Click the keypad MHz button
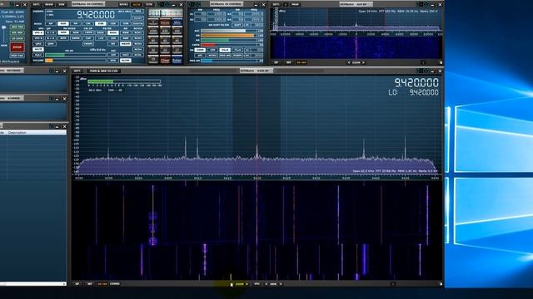Image resolution: width=533 pixels, height=299 pixels. point(177,22)
